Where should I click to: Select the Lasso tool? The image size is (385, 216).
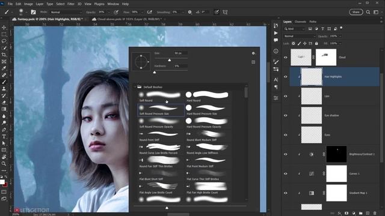4,41
